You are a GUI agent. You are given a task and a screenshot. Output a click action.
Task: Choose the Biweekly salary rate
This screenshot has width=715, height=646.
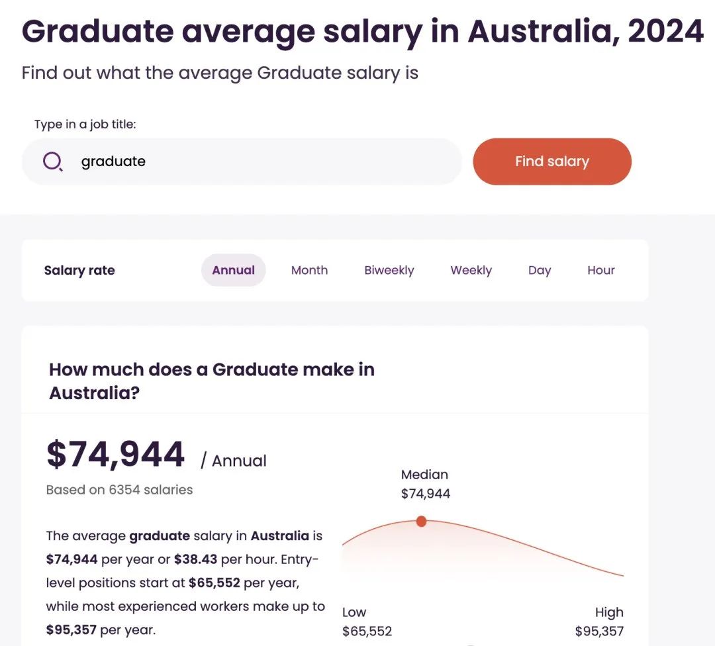389,270
